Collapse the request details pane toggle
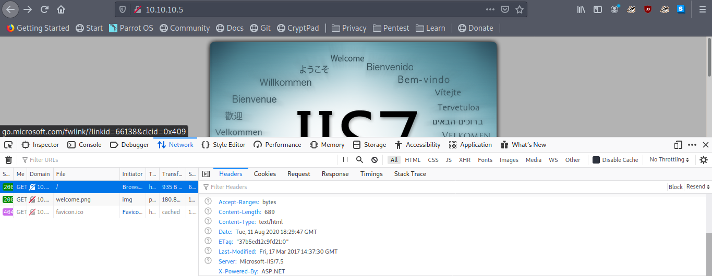The image size is (712, 276). point(206,174)
